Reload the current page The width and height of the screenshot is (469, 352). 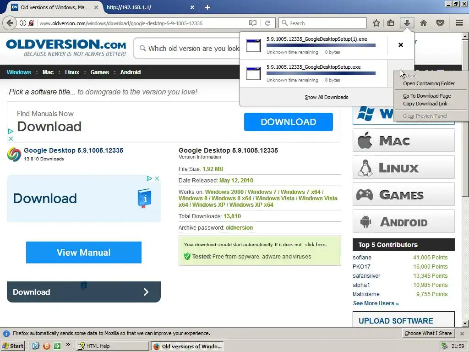click(267, 23)
